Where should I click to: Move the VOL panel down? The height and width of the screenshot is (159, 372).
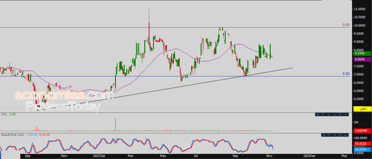click(x=335, y=114)
